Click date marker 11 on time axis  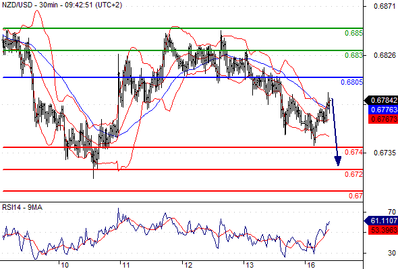click(x=126, y=265)
